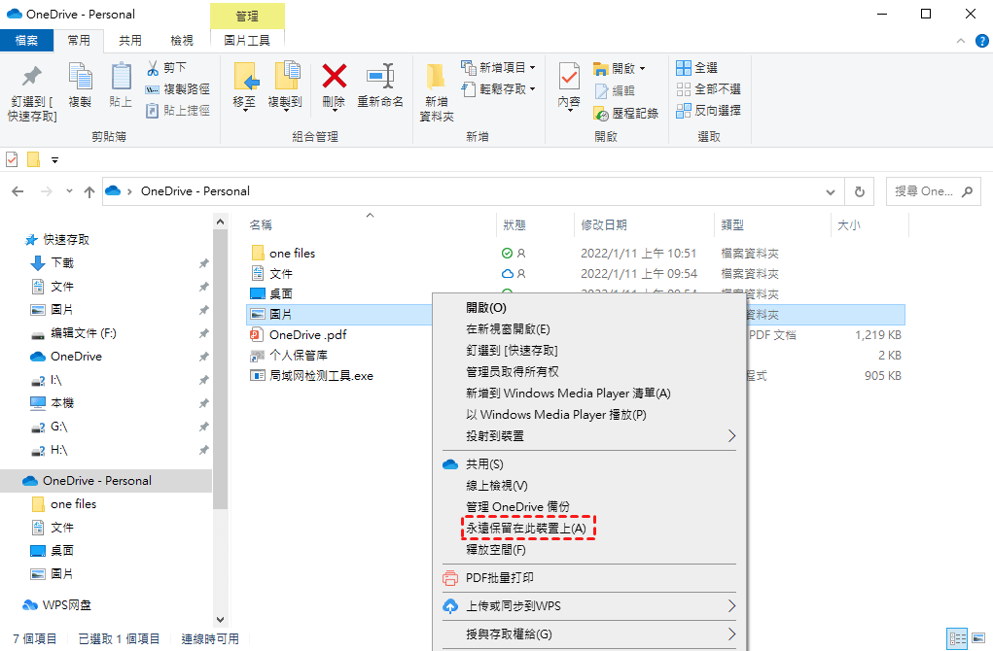Click WPS网盘 in navigation pane

click(x=66, y=605)
